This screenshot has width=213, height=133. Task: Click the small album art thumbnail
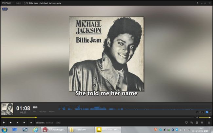coord(7,109)
